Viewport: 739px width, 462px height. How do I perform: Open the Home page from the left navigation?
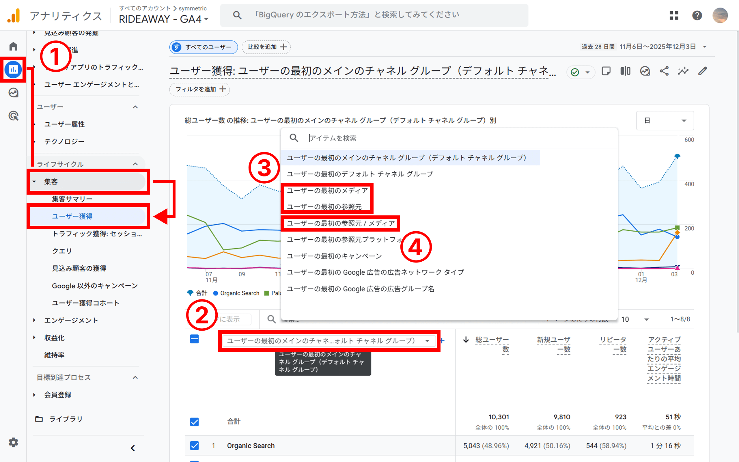click(x=13, y=46)
